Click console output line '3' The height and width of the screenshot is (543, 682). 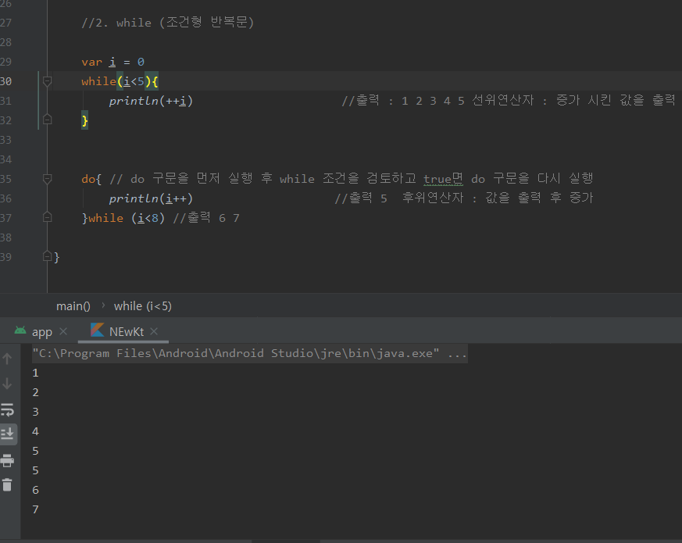(x=36, y=412)
